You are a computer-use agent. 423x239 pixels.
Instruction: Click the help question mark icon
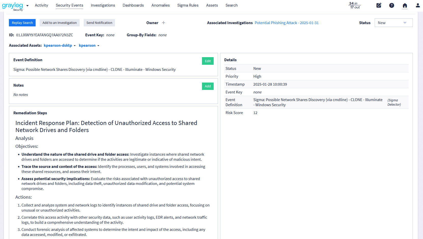tap(391, 5)
